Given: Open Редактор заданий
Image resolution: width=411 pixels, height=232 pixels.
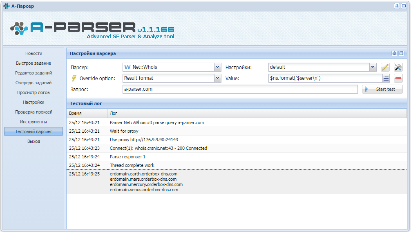Looking at the screenshot, I should (x=34, y=73).
